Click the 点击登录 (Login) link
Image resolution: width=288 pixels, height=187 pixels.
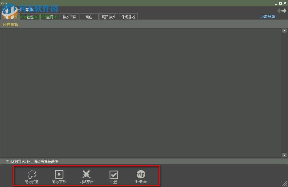click(268, 16)
